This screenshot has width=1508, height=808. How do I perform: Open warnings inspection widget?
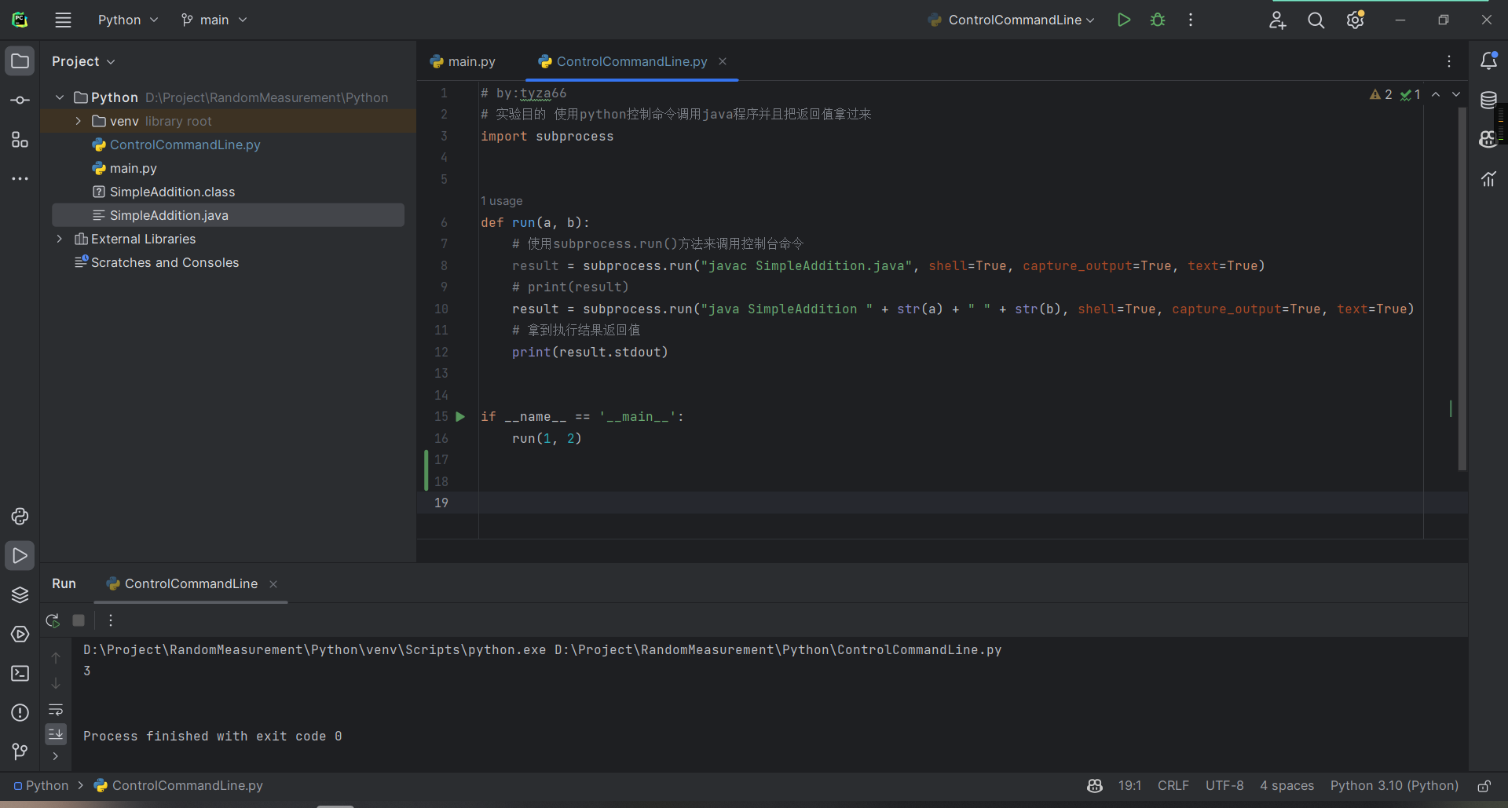point(1395,94)
